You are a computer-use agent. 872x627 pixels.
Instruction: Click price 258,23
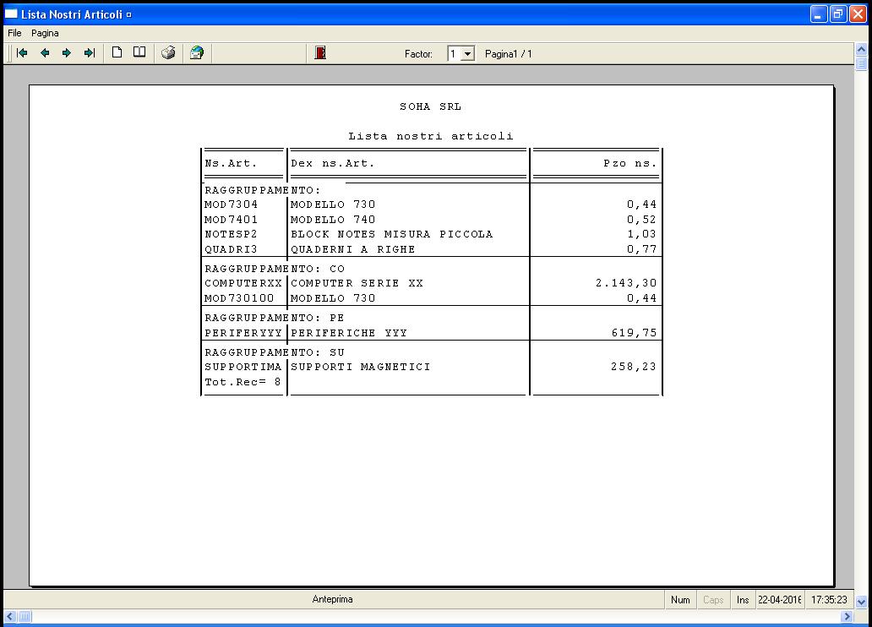[x=634, y=367]
